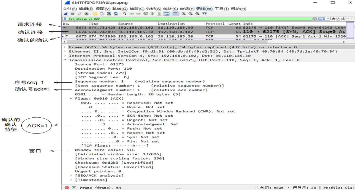
Task: Reset text to normal size icon
Action: click(x=197, y=14)
